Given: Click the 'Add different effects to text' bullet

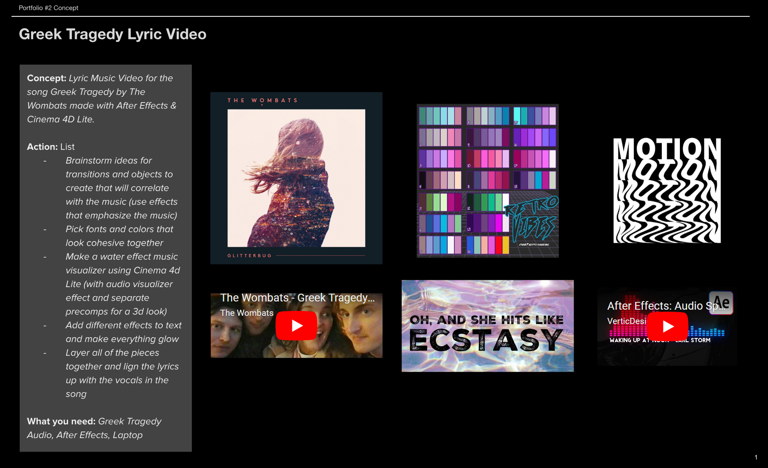Looking at the screenshot, I should click(123, 325).
